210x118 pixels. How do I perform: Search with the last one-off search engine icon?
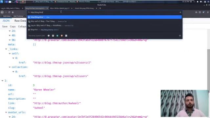coord(66,36)
